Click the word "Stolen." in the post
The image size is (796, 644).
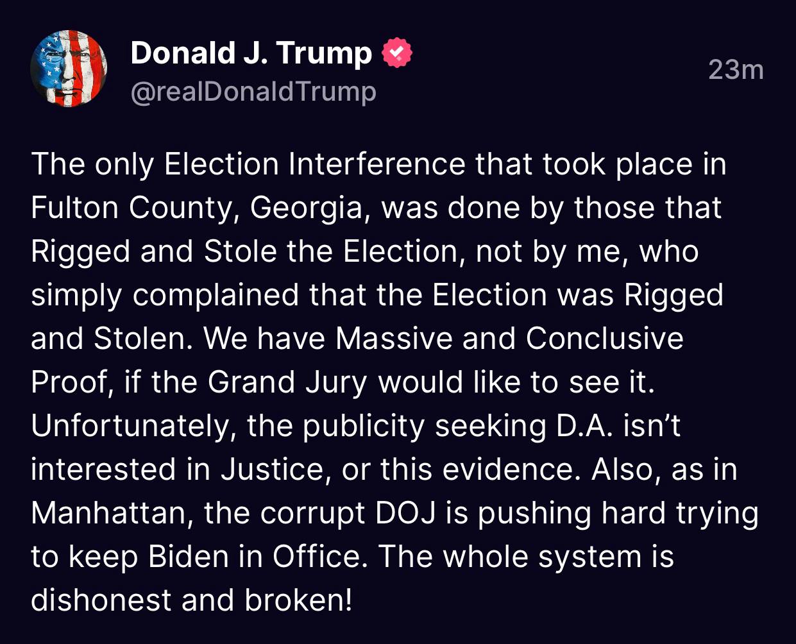click(143, 339)
